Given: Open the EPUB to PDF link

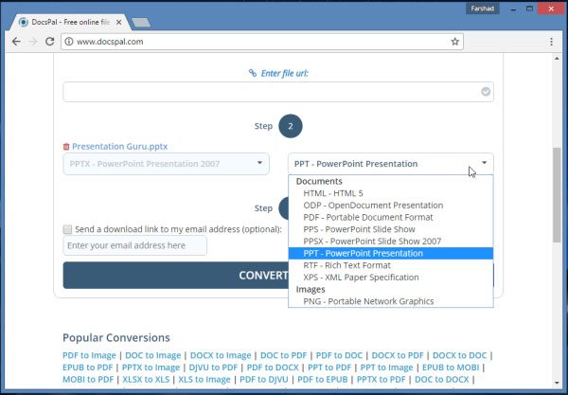Looking at the screenshot, I should point(88,368).
